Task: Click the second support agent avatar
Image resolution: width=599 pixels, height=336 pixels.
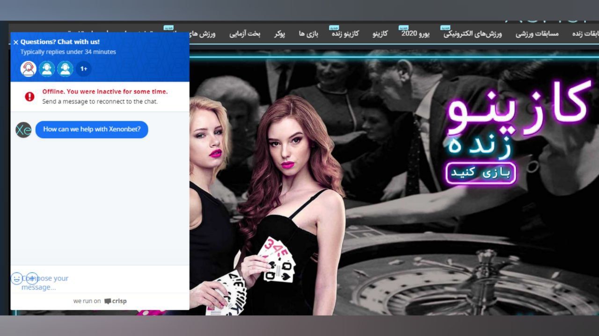Action: [47, 69]
